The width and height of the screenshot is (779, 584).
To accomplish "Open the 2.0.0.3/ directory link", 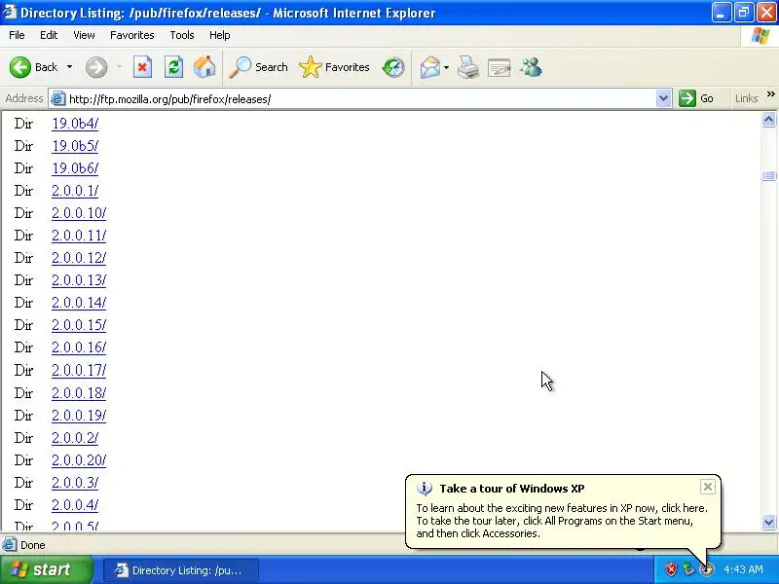I will tap(75, 483).
